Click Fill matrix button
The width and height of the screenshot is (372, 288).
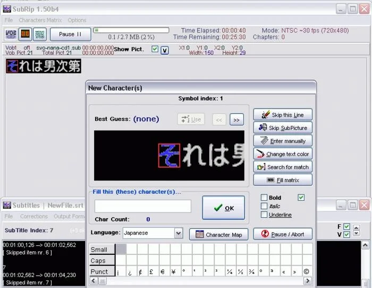click(283, 180)
